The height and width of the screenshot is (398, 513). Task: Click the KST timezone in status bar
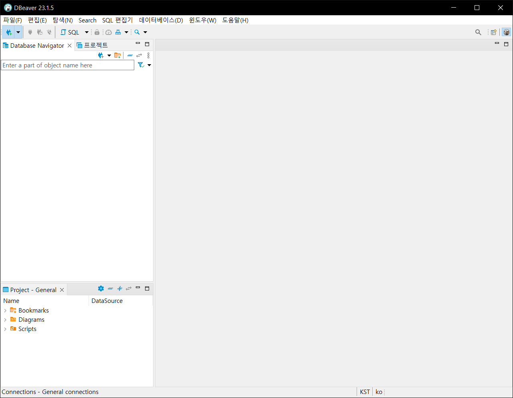coord(365,392)
